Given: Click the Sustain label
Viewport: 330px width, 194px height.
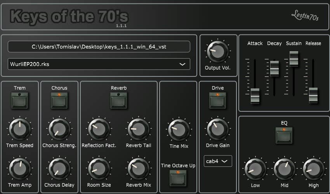Looking at the screenshot, I should [x=294, y=43].
